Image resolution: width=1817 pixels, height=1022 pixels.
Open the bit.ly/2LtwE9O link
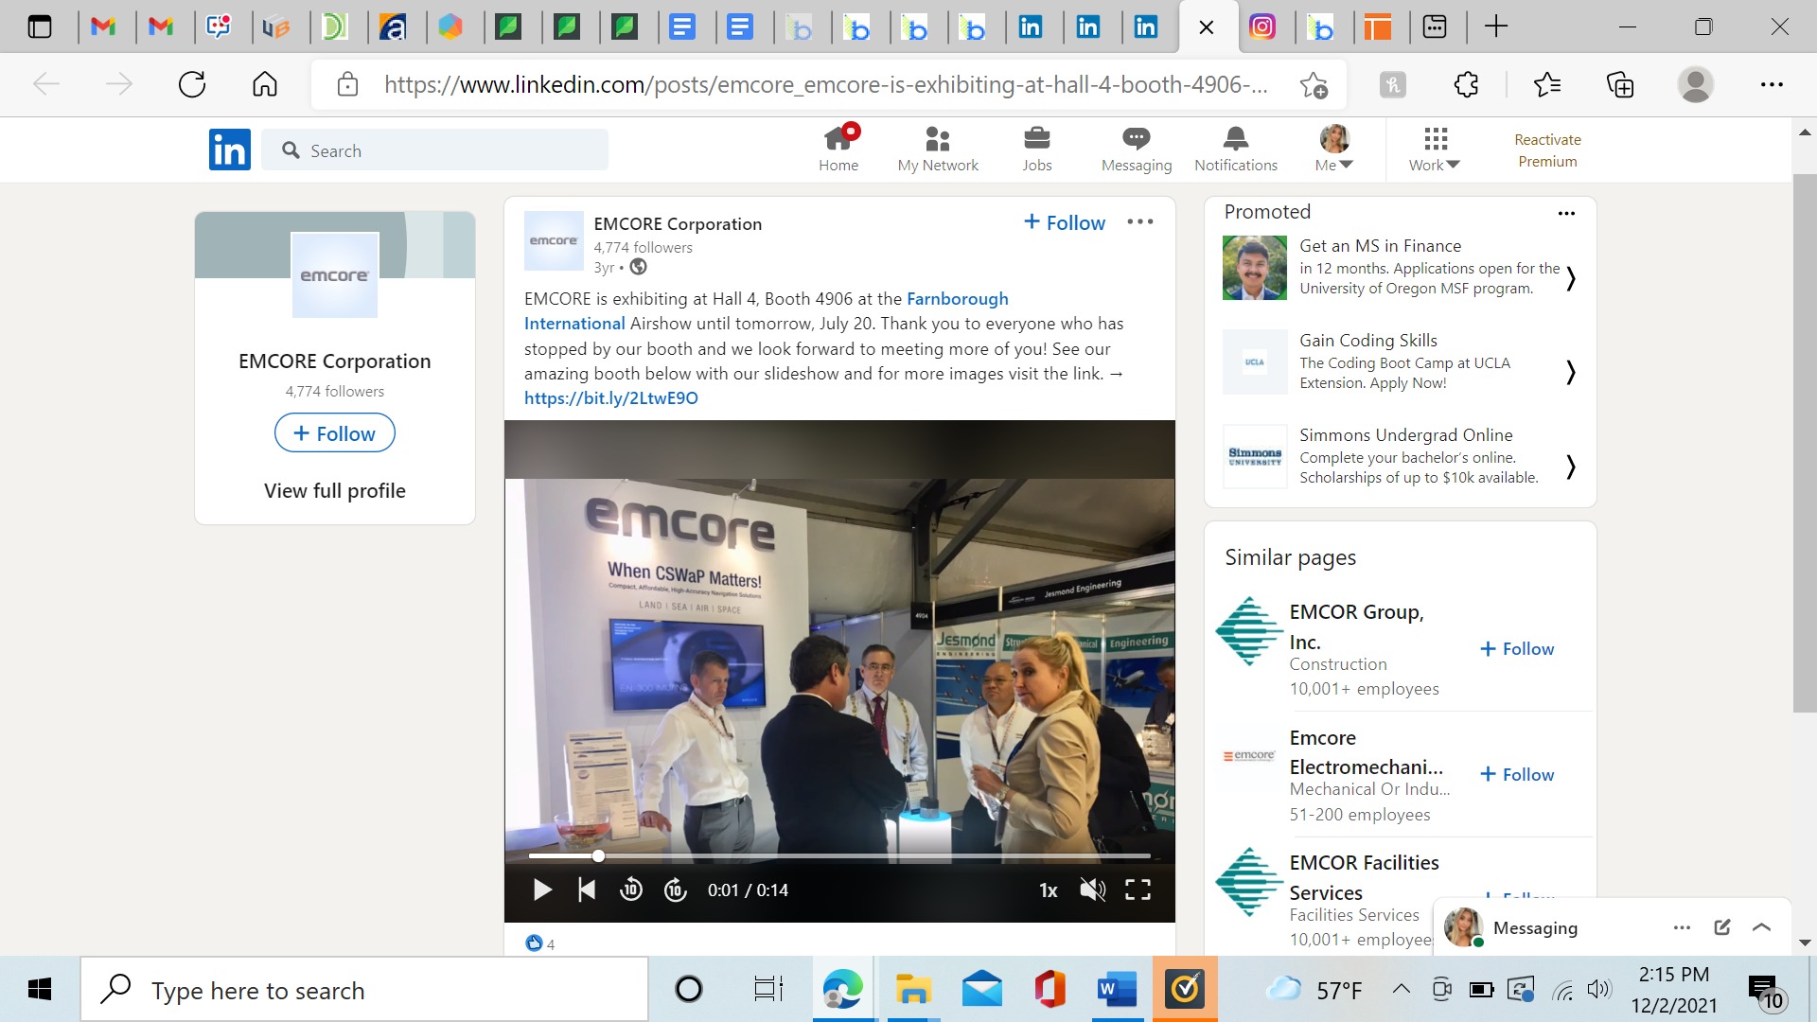[x=611, y=398]
